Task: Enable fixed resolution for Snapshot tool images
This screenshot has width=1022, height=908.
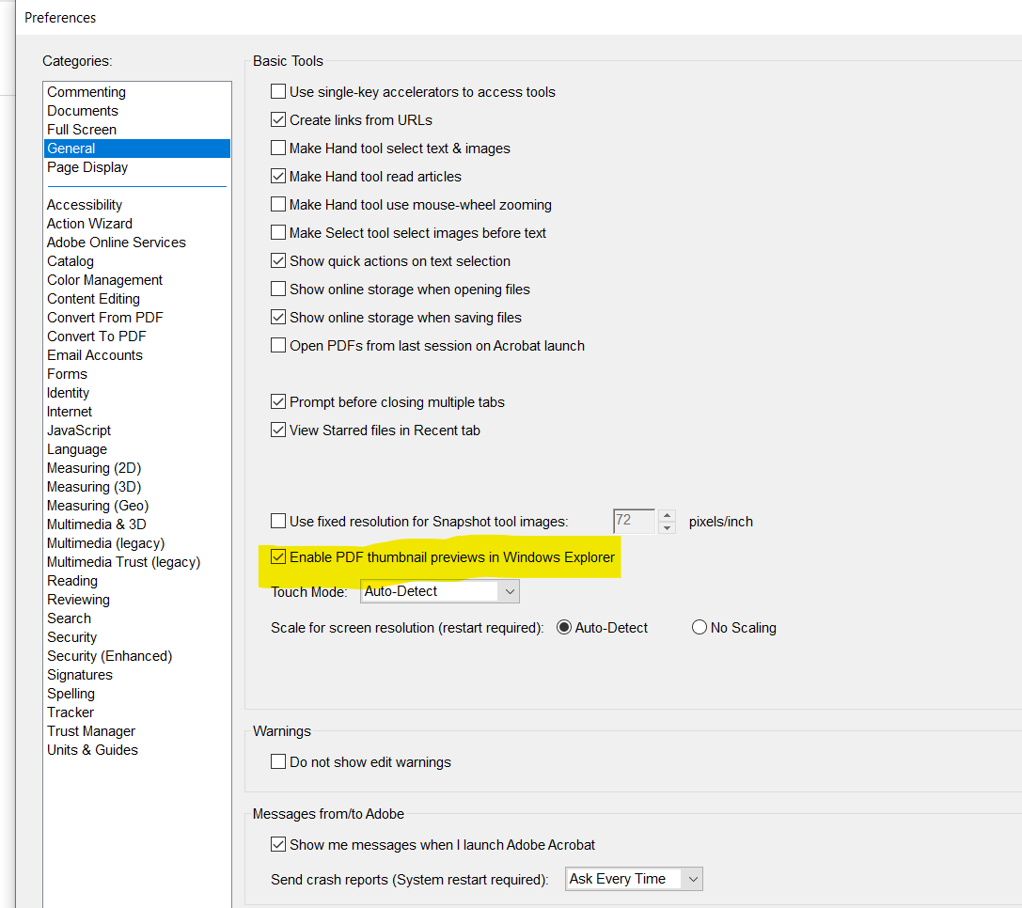Action: (278, 521)
